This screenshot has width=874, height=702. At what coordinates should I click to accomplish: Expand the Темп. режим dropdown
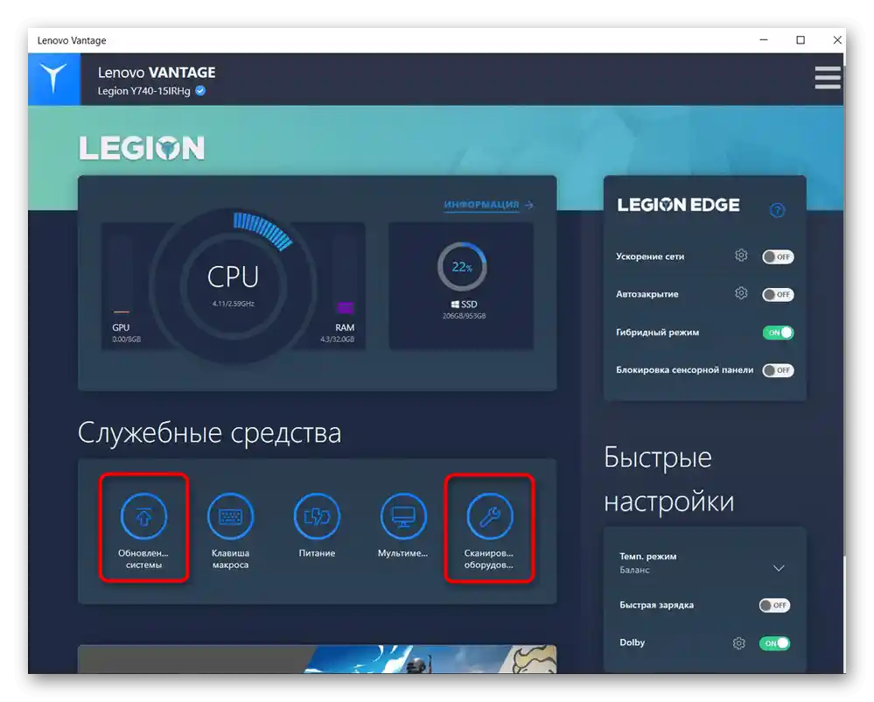coord(778,567)
